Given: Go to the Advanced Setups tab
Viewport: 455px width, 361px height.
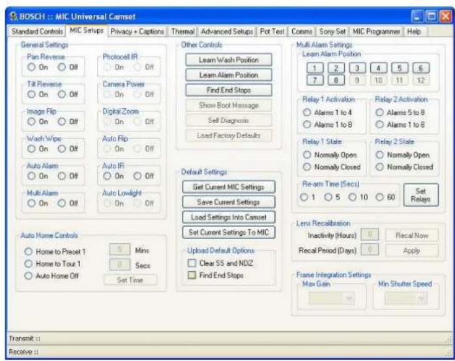Looking at the screenshot, I should (227, 31).
